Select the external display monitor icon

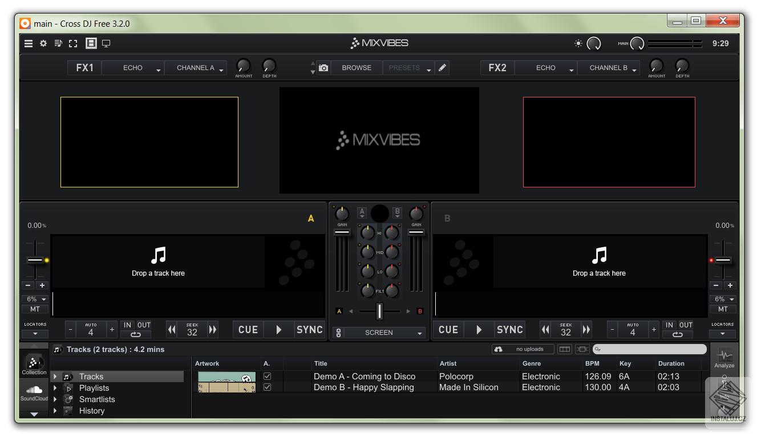point(106,43)
